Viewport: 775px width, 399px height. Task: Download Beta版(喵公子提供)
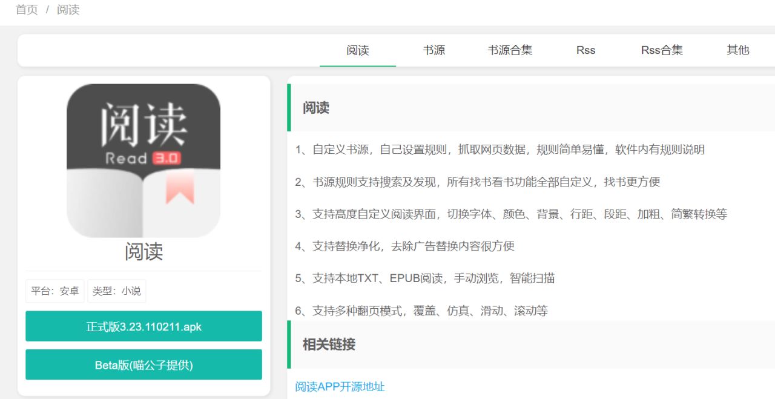tap(143, 364)
